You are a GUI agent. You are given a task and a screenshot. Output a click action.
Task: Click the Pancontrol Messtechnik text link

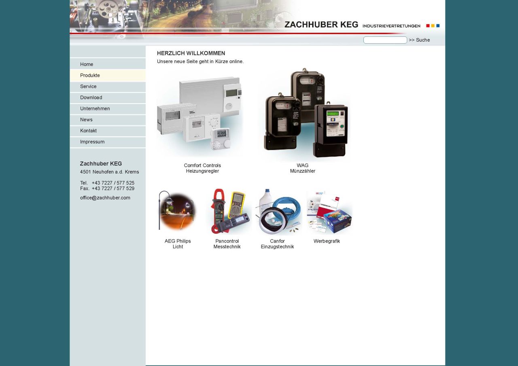pos(227,244)
